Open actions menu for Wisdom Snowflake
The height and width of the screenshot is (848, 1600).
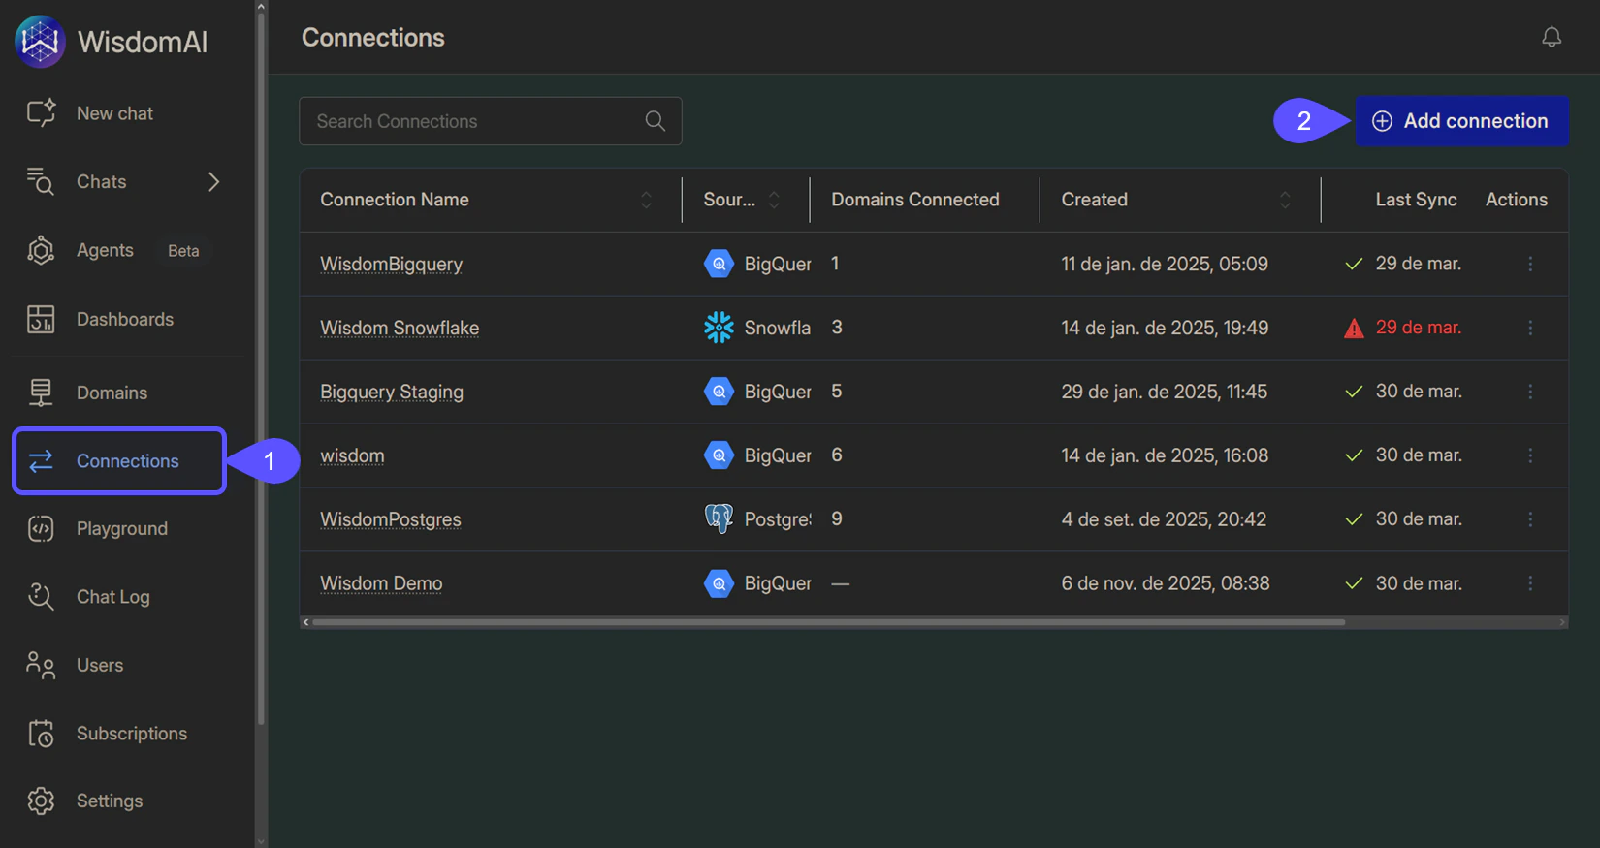[1530, 328]
